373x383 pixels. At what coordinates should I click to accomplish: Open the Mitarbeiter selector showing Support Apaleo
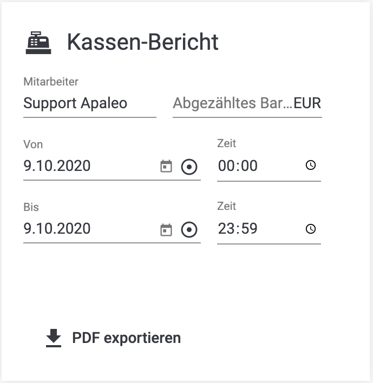coord(90,103)
